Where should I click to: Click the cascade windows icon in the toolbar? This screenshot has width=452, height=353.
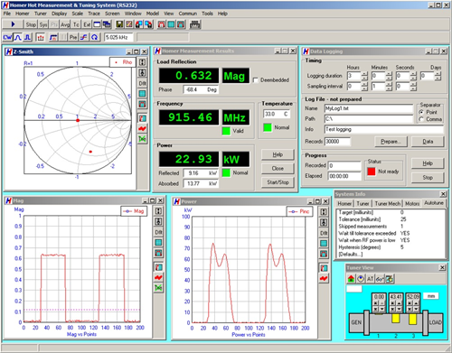(107, 24)
